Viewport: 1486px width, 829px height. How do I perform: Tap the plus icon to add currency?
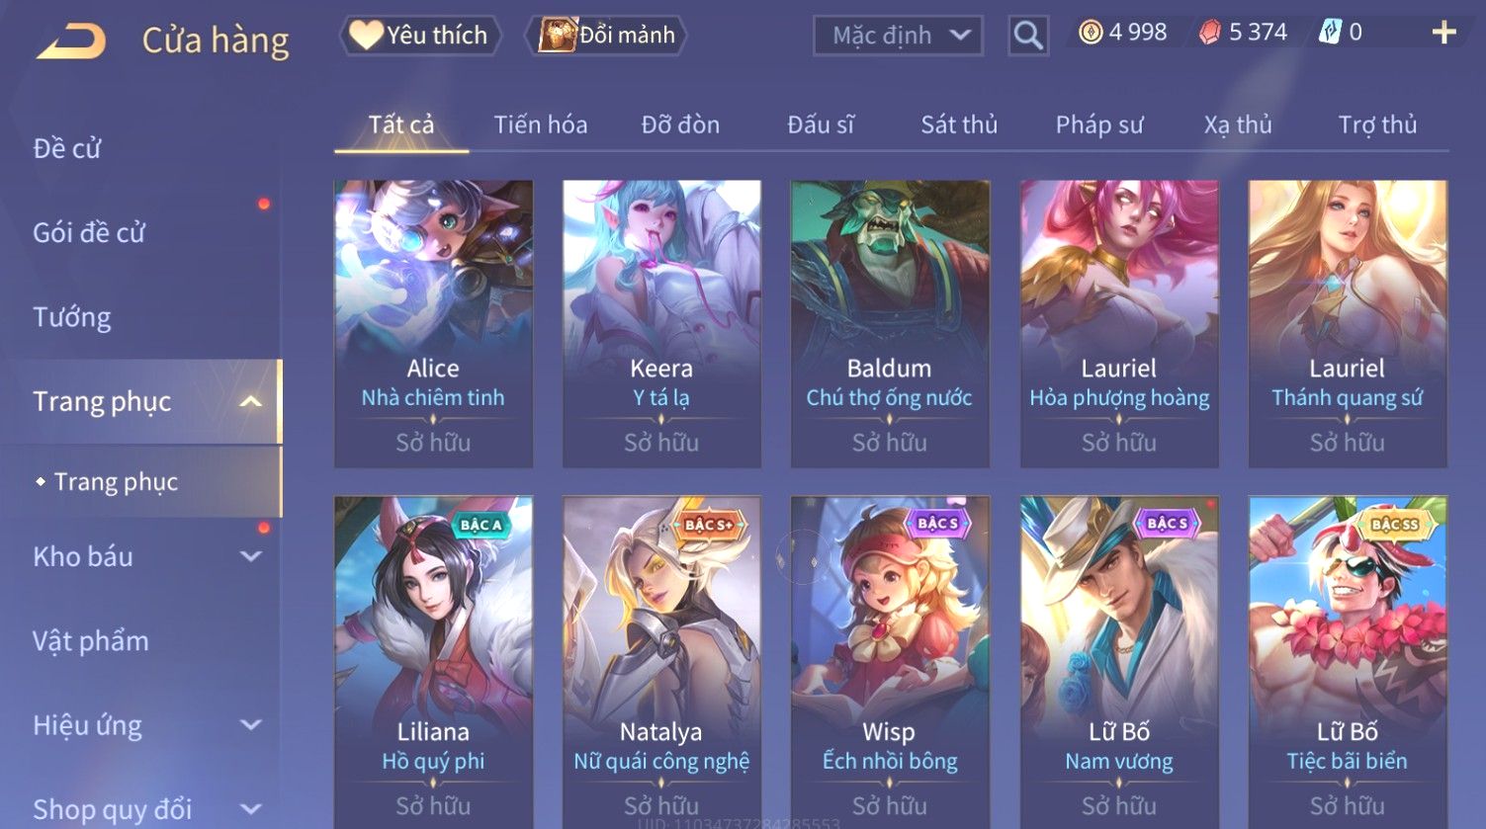click(1443, 33)
